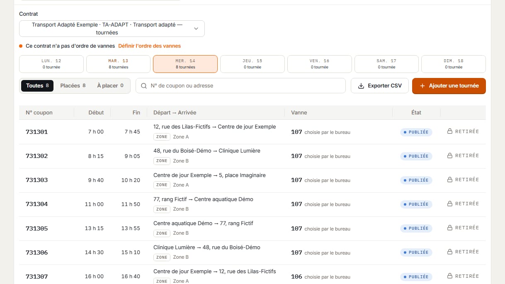Show only Placées tournées
This screenshot has width=505, height=284.
73,86
